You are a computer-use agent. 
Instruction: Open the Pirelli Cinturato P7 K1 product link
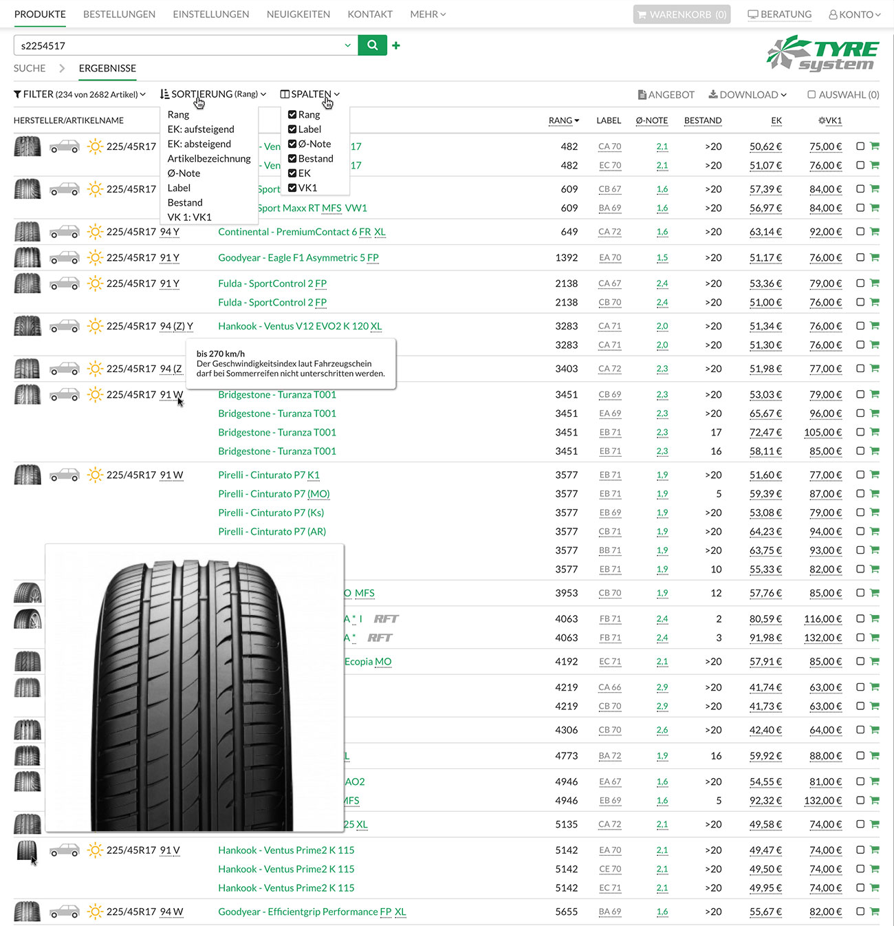pyautogui.click(x=268, y=475)
